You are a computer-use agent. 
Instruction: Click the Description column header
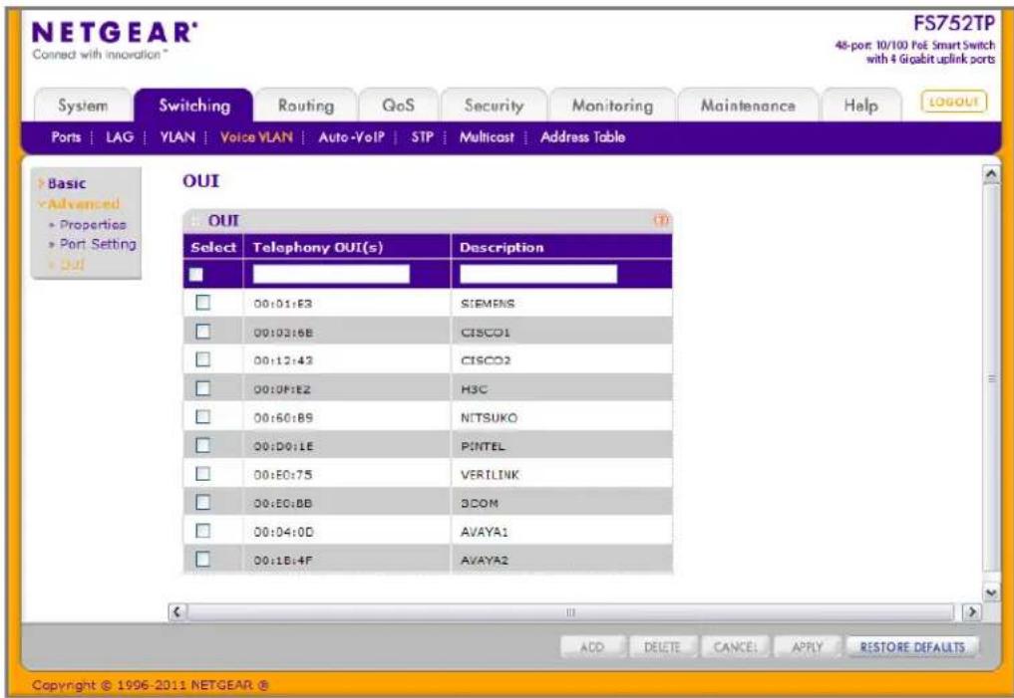tap(561, 247)
